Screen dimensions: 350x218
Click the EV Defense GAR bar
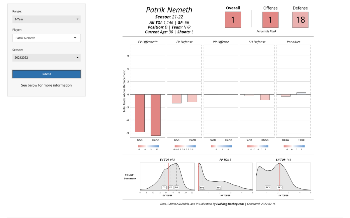coord(176,99)
